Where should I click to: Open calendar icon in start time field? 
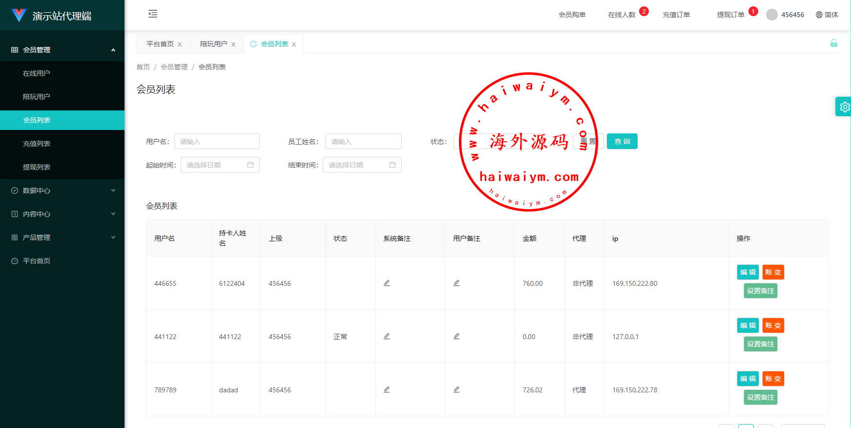tap(250, 165)
